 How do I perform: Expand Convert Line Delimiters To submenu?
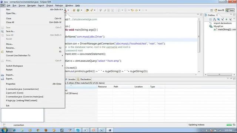33,55
